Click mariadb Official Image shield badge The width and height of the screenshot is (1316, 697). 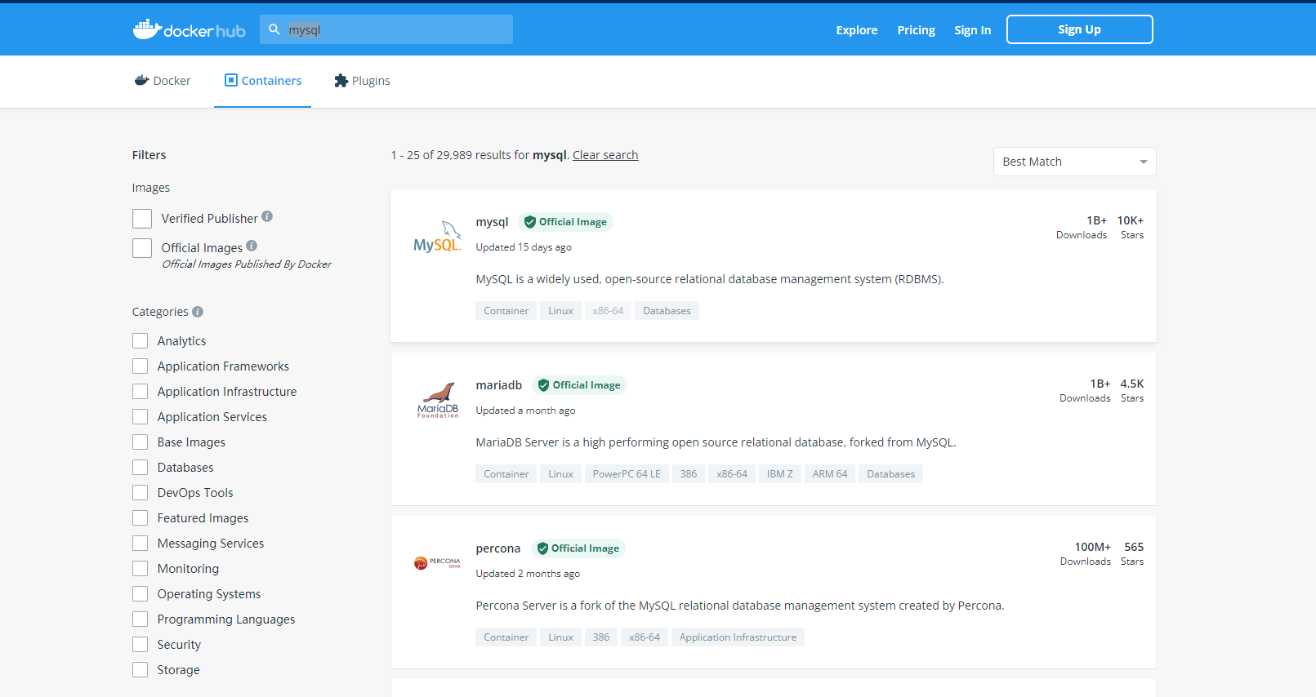(x=579, y=385)
